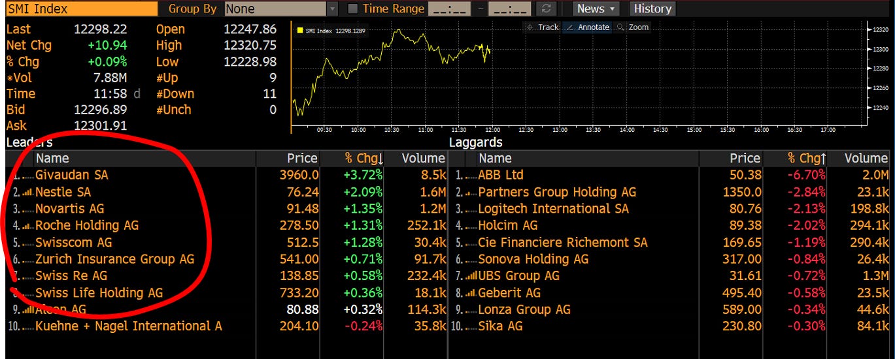This screenshot has width=895, height=359.
Task: Click Laggards Price column header
Action: pos(745,159)
